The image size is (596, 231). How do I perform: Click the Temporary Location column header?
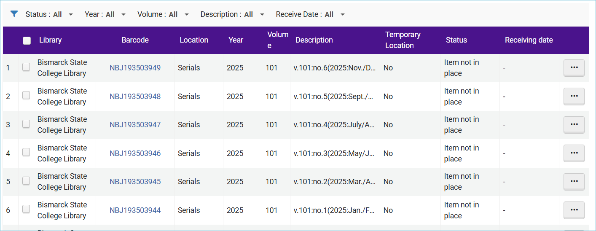tap(403, 40)
